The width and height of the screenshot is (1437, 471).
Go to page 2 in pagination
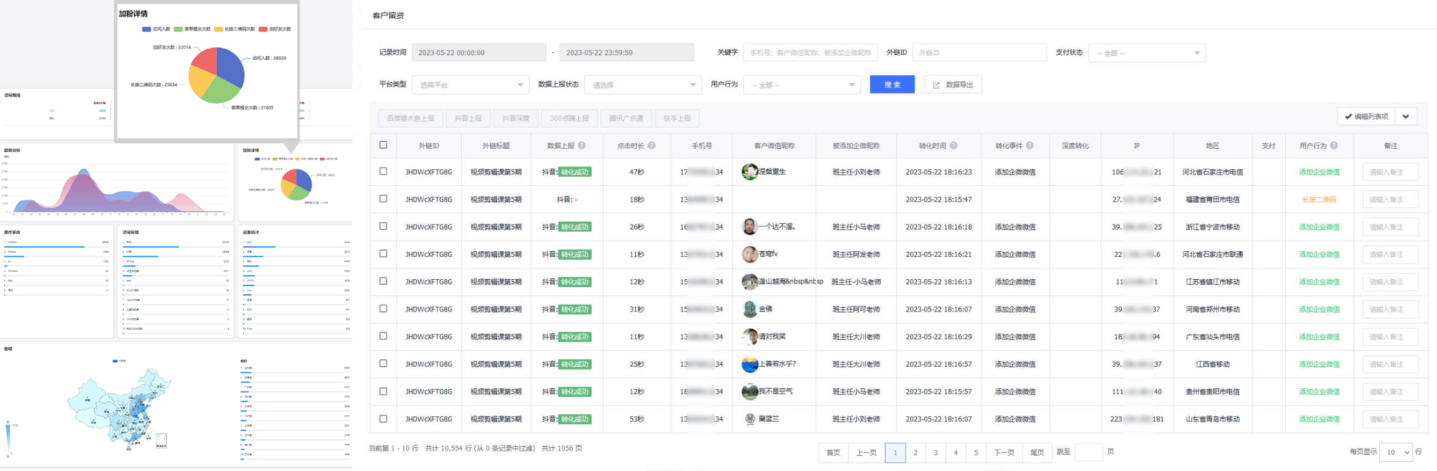[915, 453]
